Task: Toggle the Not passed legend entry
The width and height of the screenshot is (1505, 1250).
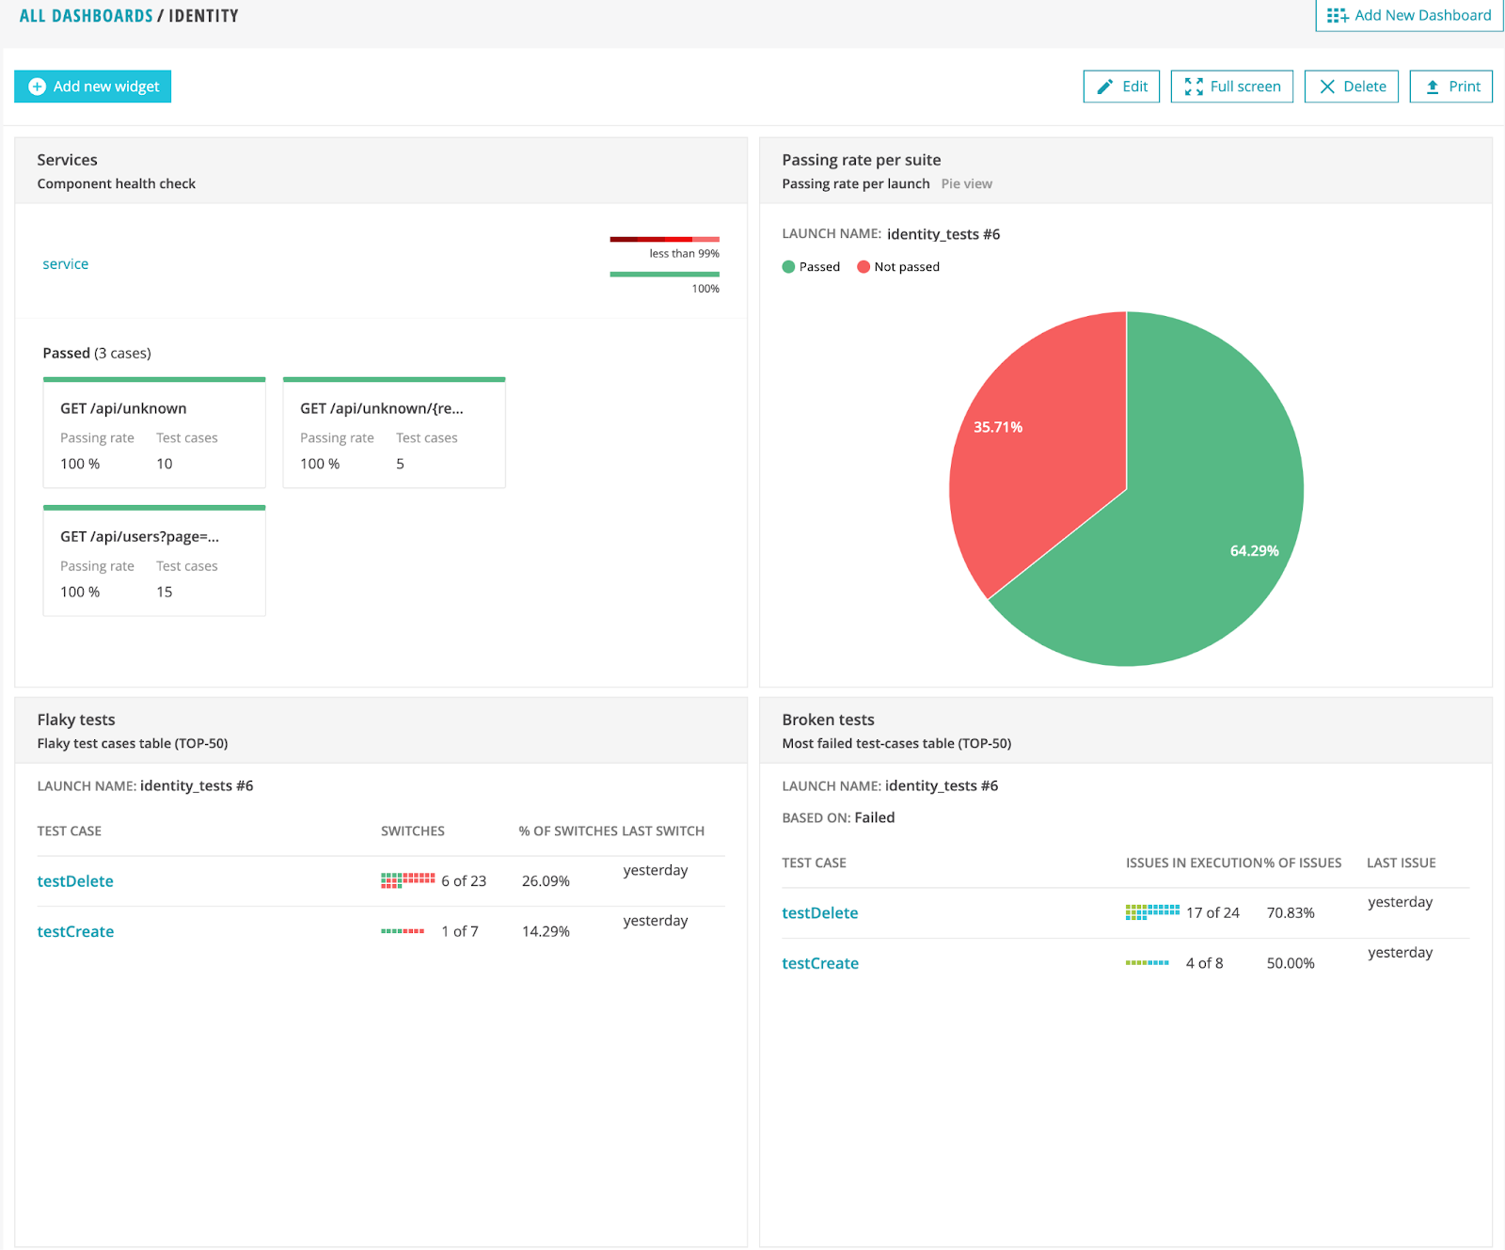Action: [x=897, y=266]
